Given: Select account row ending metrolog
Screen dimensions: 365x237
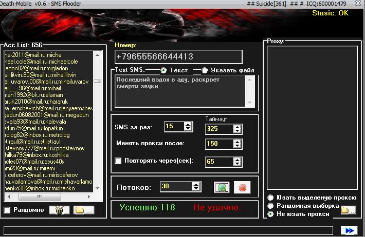Looking at the screenshot, I should (x=49, y=135).
